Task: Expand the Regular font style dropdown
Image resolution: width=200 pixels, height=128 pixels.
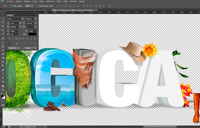Action: pos(36,19)
